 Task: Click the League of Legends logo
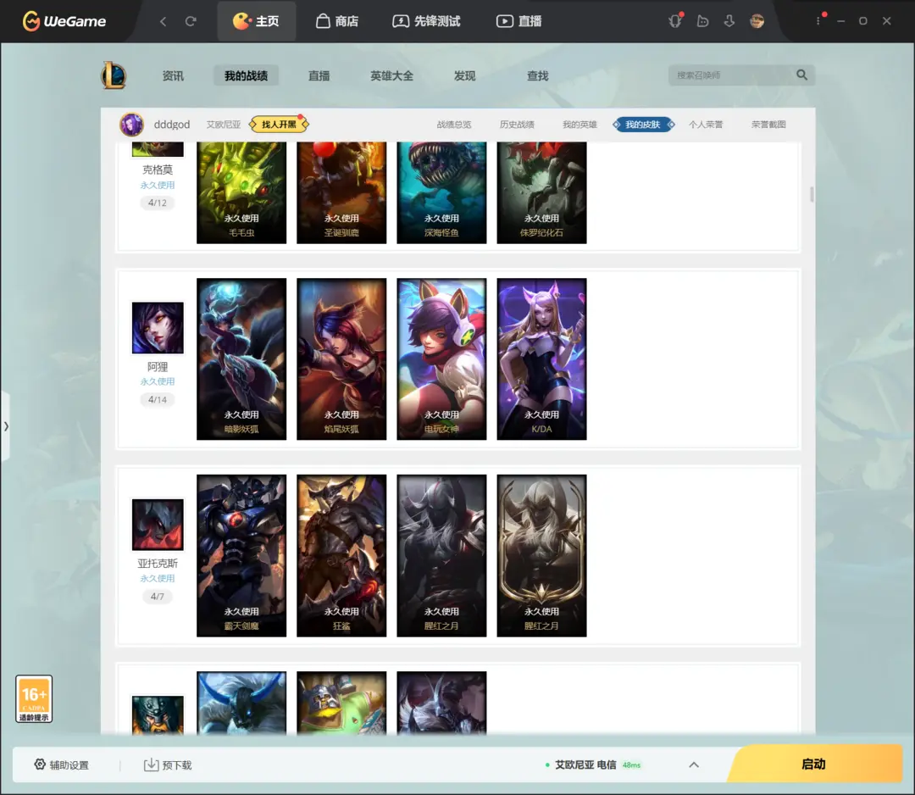[114, 75]
